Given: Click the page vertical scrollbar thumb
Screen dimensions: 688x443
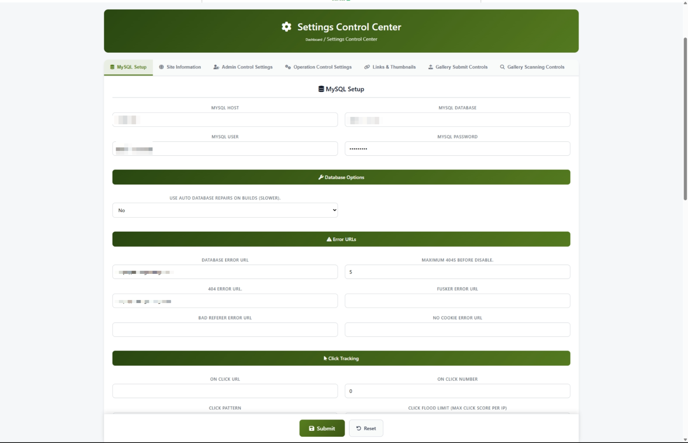Looking at the screenshot, I should [x=685, y=119].
